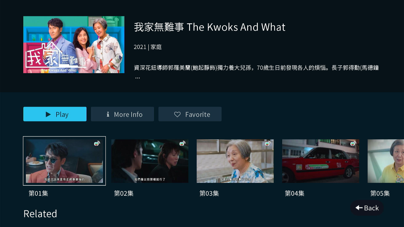Screen dimensions: 404x227
Task: Expand the truncated description ellipsis
Action: pos(137,78)
